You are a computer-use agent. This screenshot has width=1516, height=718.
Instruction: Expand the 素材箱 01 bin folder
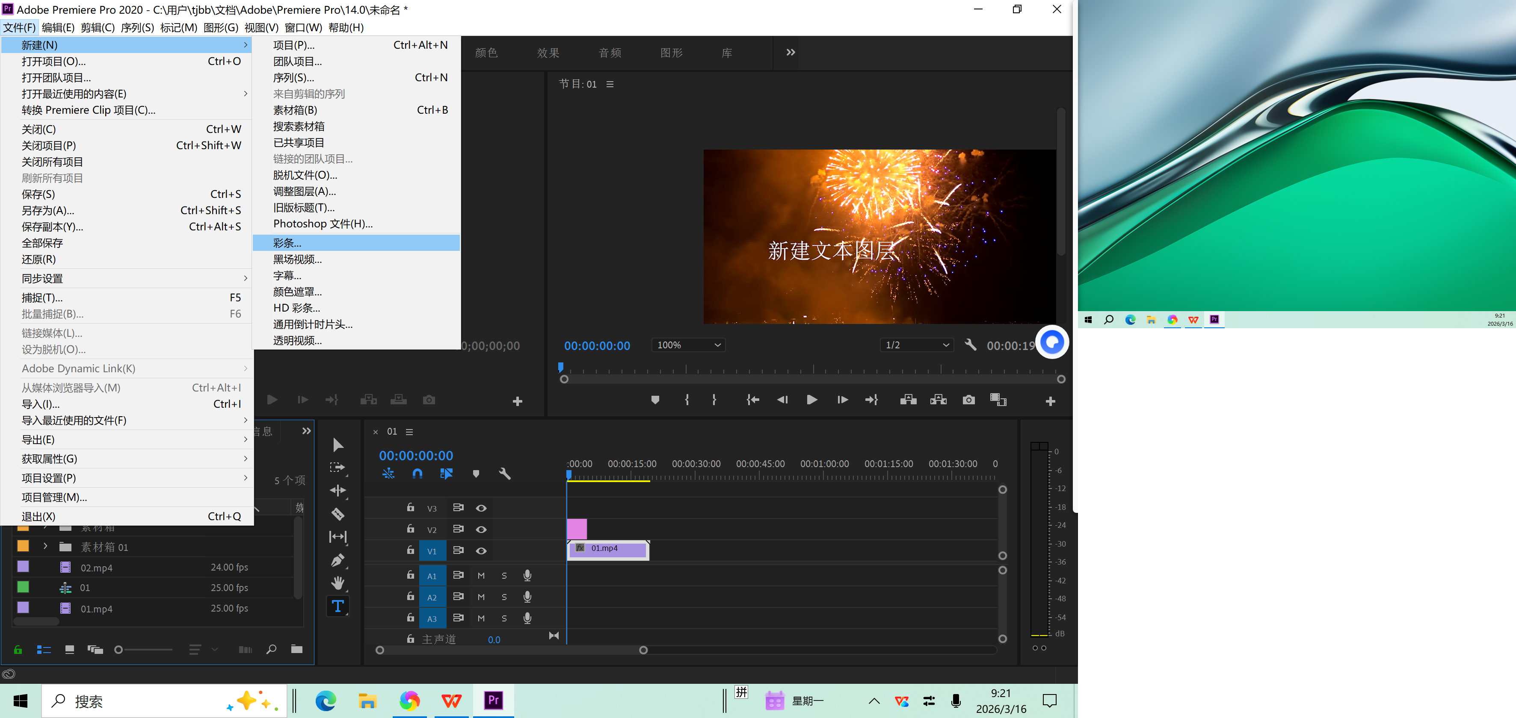pyautogui.click(x=45, y=546)
